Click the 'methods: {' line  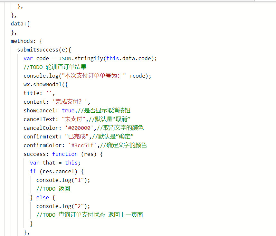point(26,41)
